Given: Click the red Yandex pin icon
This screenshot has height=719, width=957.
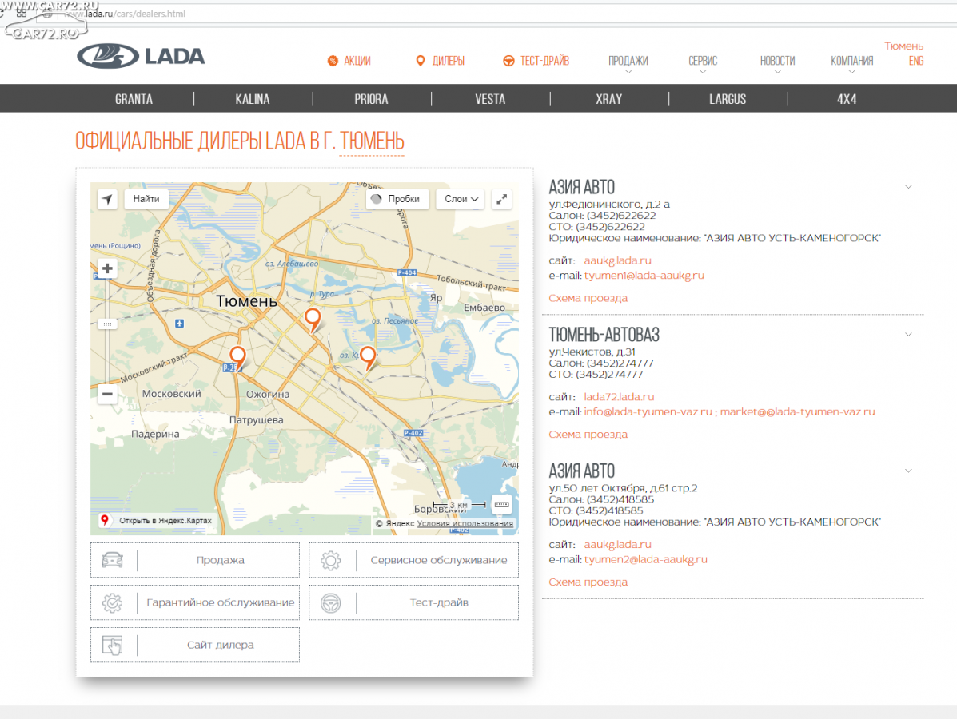Looking at the screenshot, I should pyautogui.click(x=105, y=520).
